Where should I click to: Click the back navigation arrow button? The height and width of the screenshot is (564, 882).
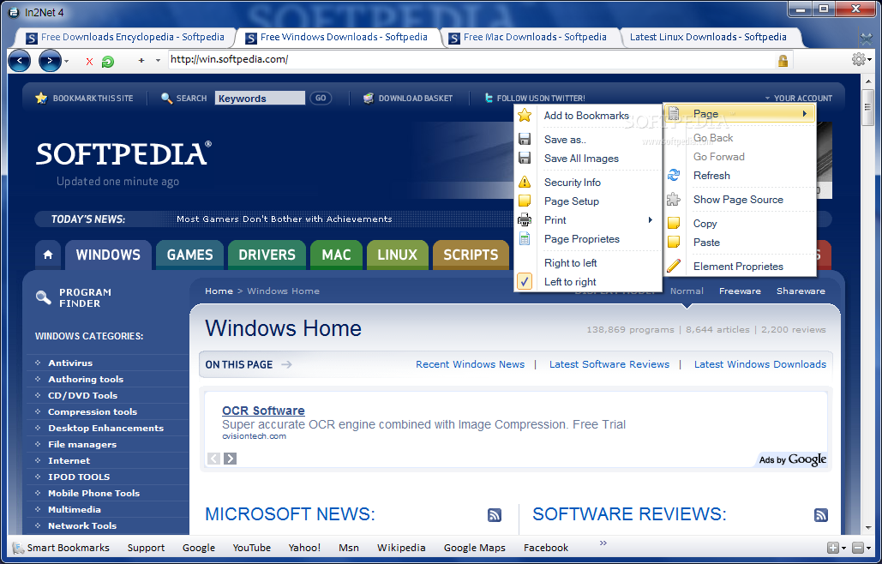(19, 61)
